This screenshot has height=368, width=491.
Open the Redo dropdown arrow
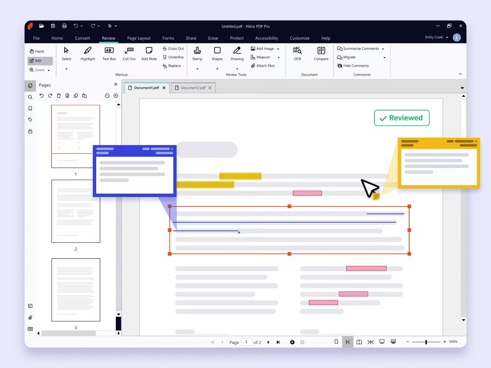click(99, 26)
